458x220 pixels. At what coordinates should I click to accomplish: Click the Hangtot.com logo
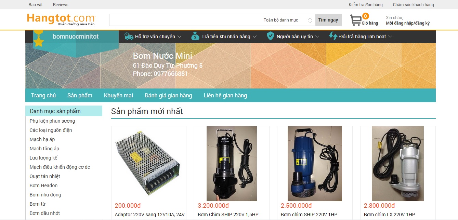[x=61, y=19]
